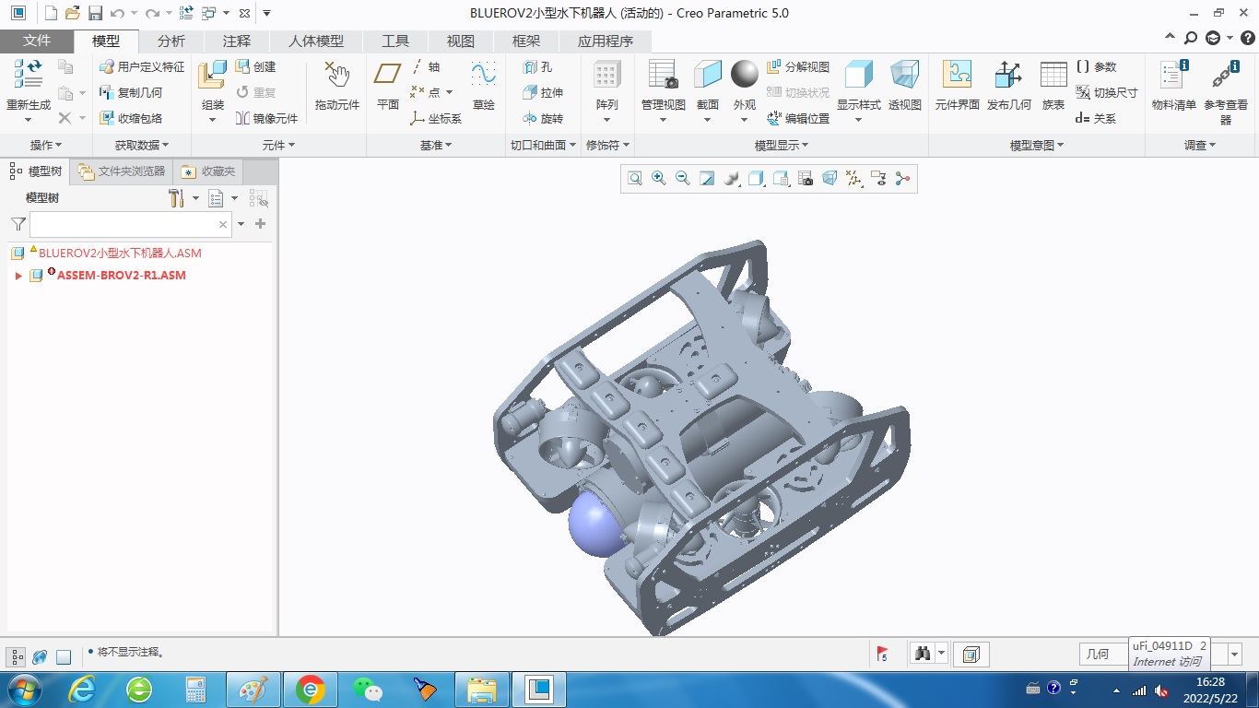Switch to the 分析 ribbon tab

[x=171, y=41]
